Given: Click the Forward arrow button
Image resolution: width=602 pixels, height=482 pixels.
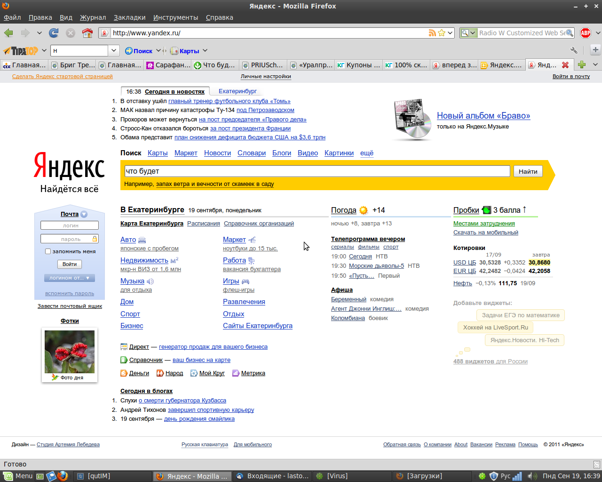Looking at the screenshot, I should pyautogui.click(x=25, y=33).
